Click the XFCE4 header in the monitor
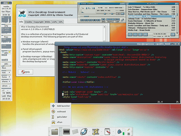Viewport: 181px width, 136px height. pos(6,3)
